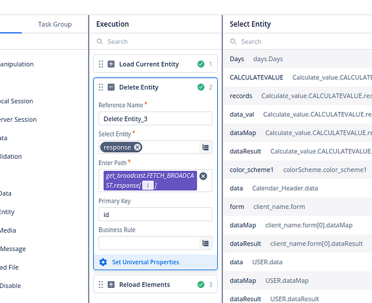Expand the Reload Elements step
Screen dimensions: 372x303
click(x=111, y=284)
